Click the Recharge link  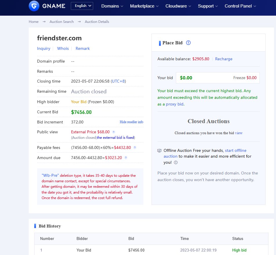click(x=223, y=59)
